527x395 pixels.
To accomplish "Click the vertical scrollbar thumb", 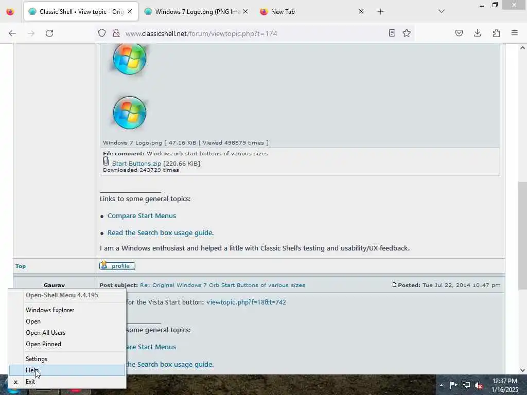I will (x=522, y=236).
